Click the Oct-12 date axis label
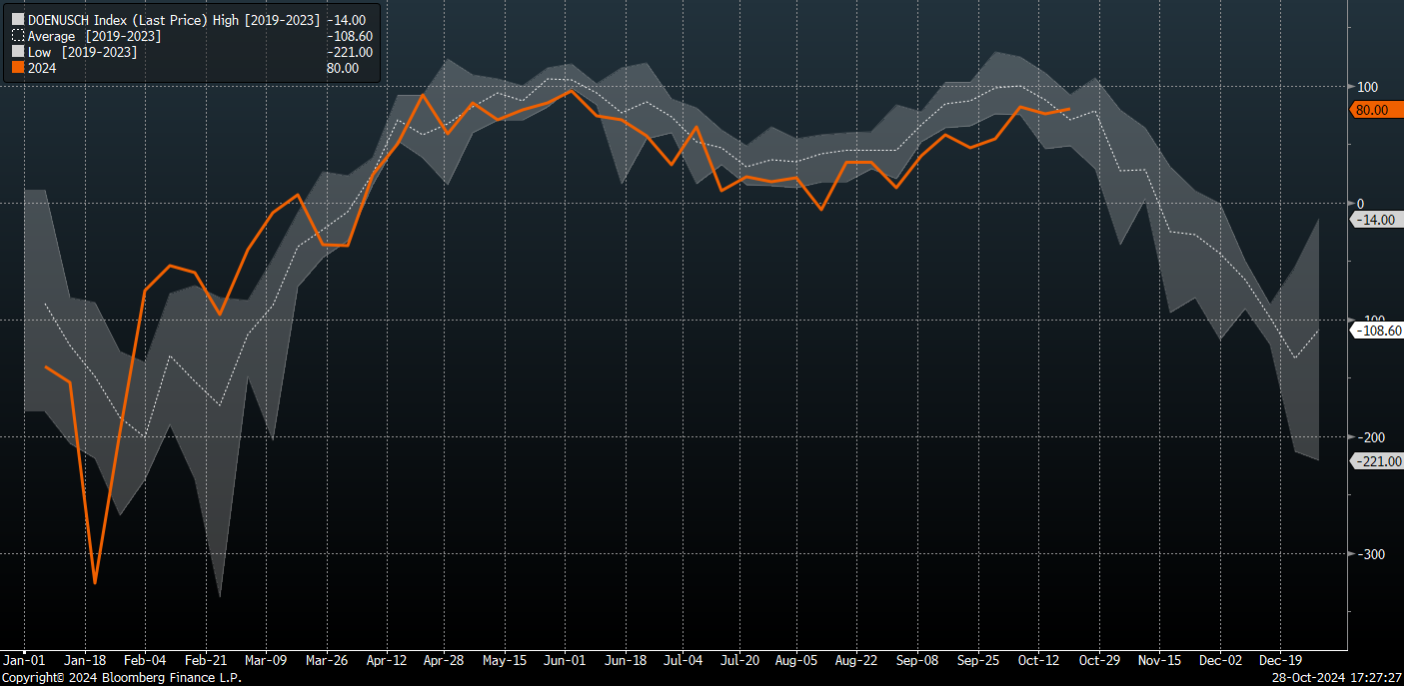Viewport: 1404px width, 686px height. (1038, 661)
